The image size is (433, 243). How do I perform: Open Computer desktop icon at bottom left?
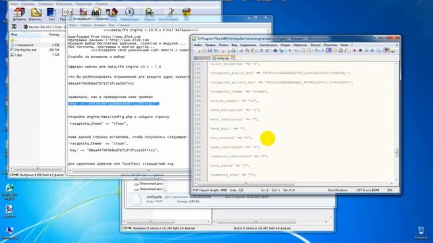tap(9, 233)
